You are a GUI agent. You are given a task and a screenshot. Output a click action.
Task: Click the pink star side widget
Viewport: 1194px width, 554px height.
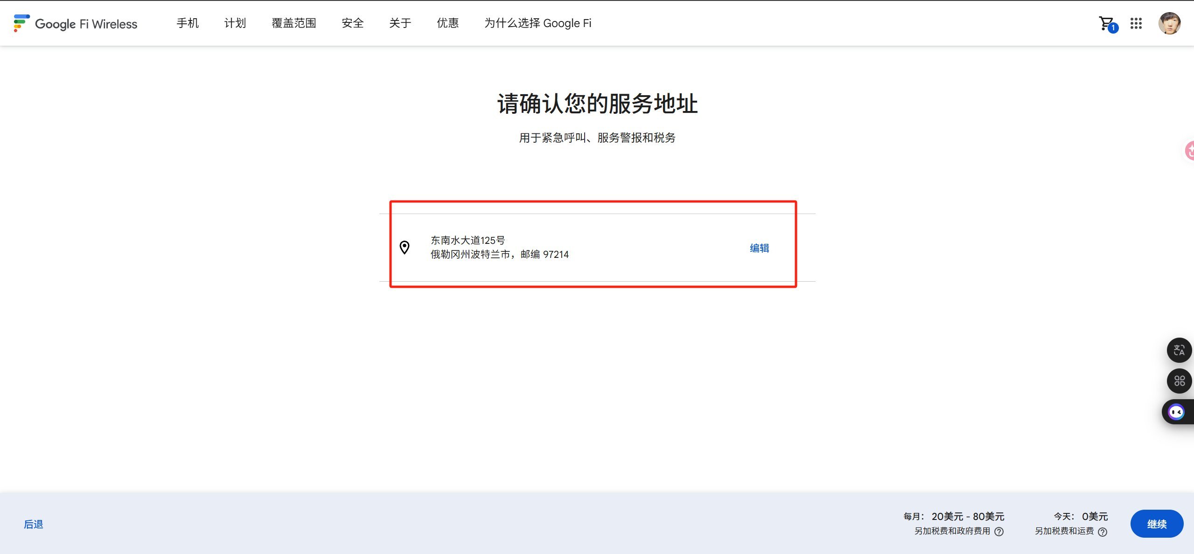[x=1190, y=150]
